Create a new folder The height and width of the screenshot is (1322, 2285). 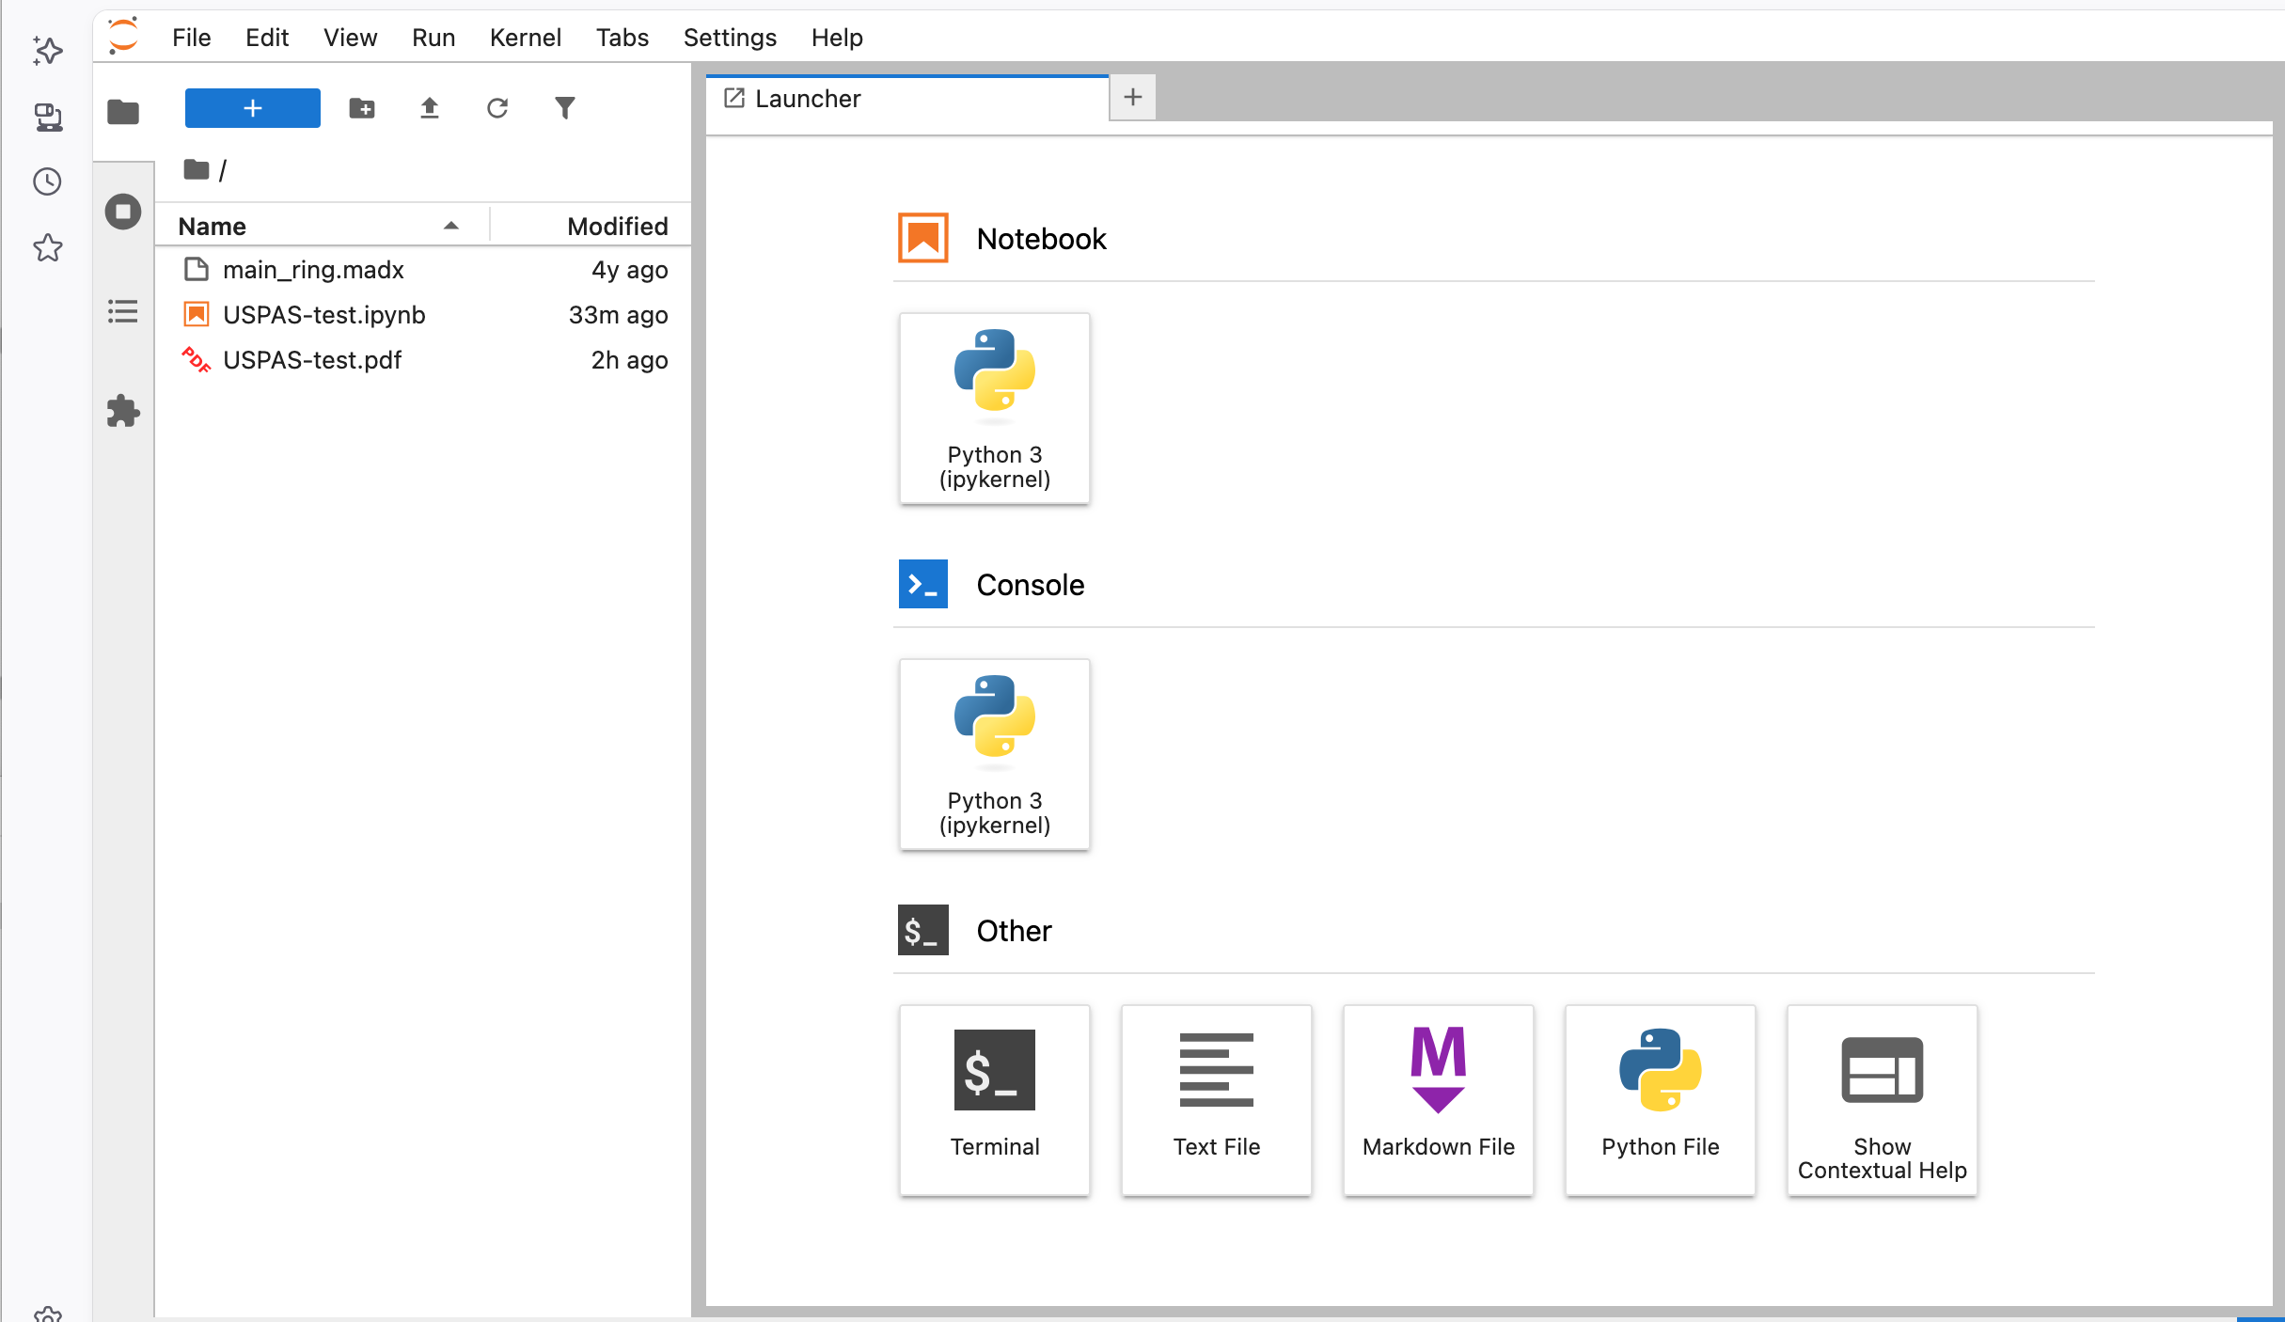point(362,108)
